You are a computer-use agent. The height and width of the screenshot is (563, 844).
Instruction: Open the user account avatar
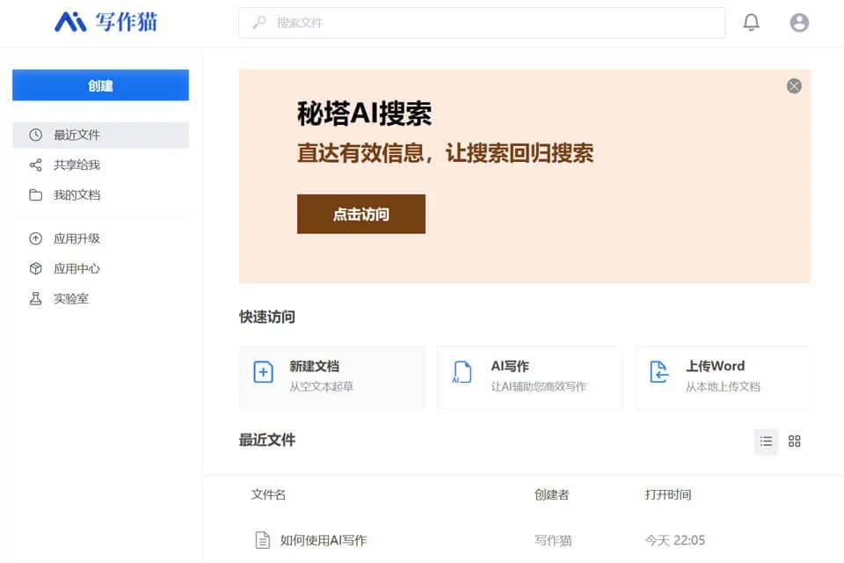pos(799,23)
